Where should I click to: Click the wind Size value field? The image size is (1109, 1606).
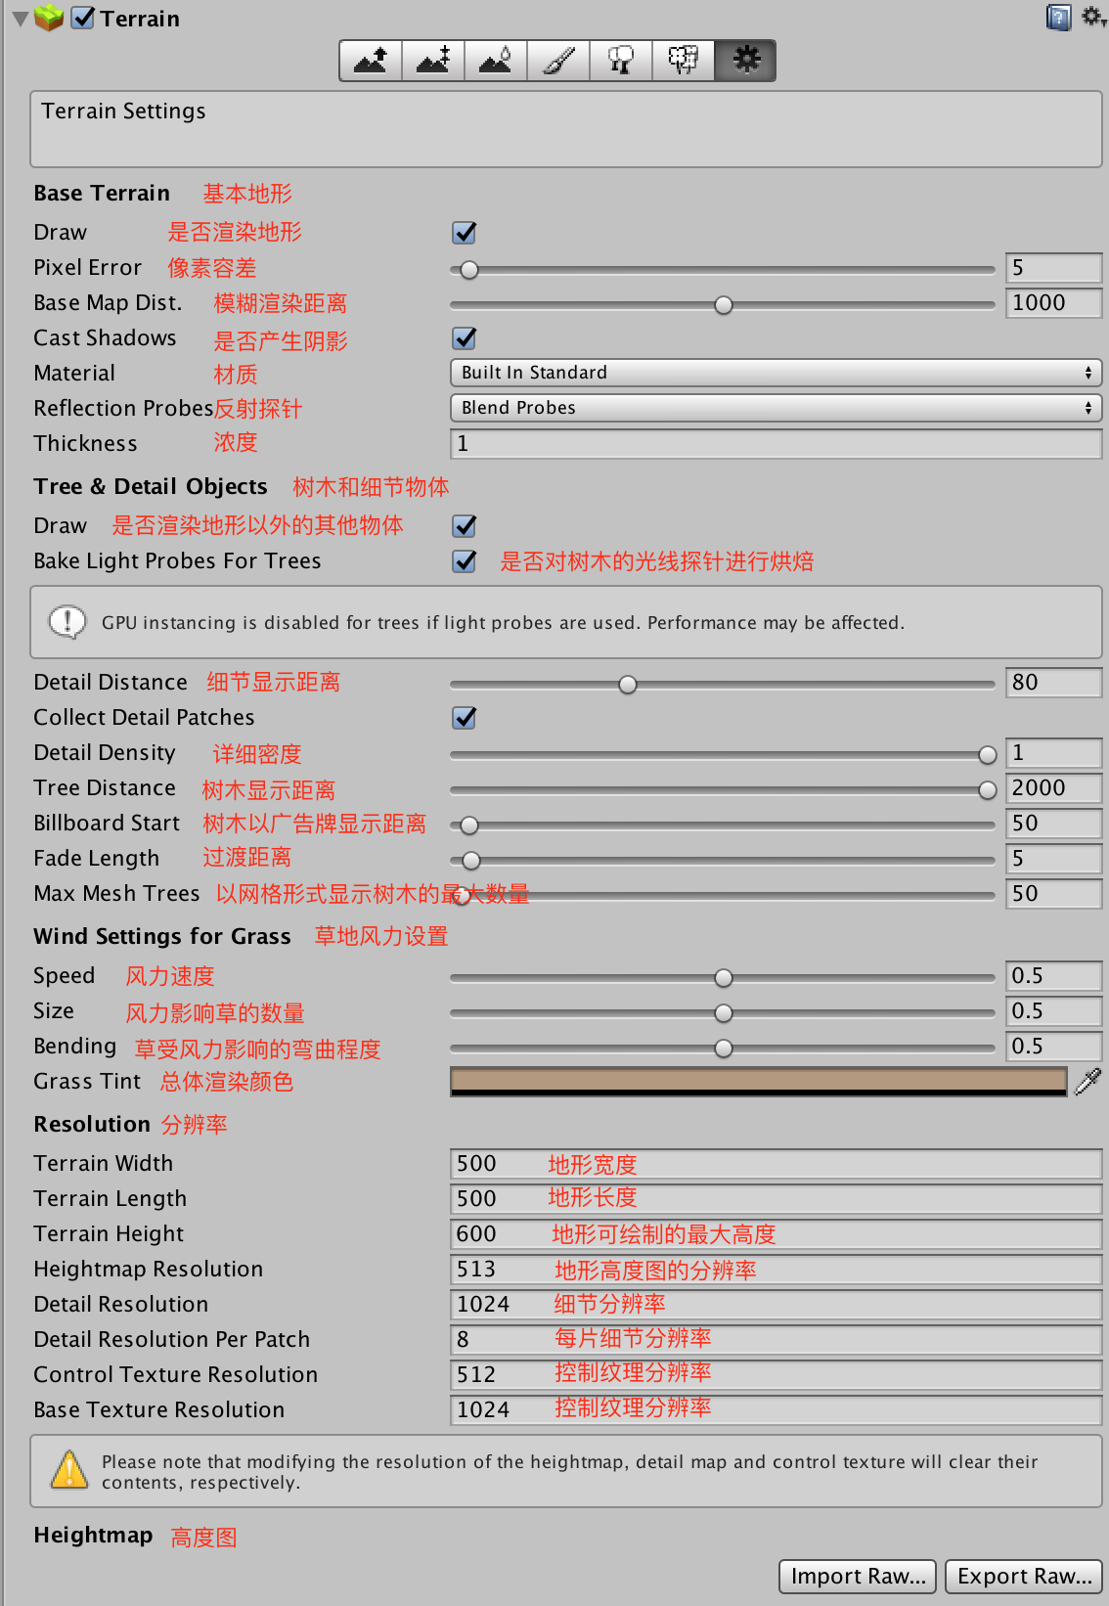click(x=1053, y=1011)
